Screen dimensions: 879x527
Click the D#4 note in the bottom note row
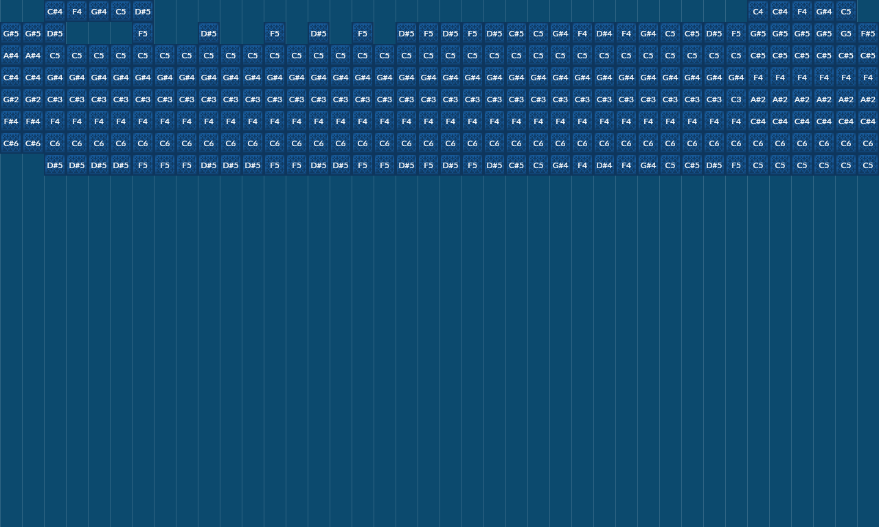(x=604, y=165)
